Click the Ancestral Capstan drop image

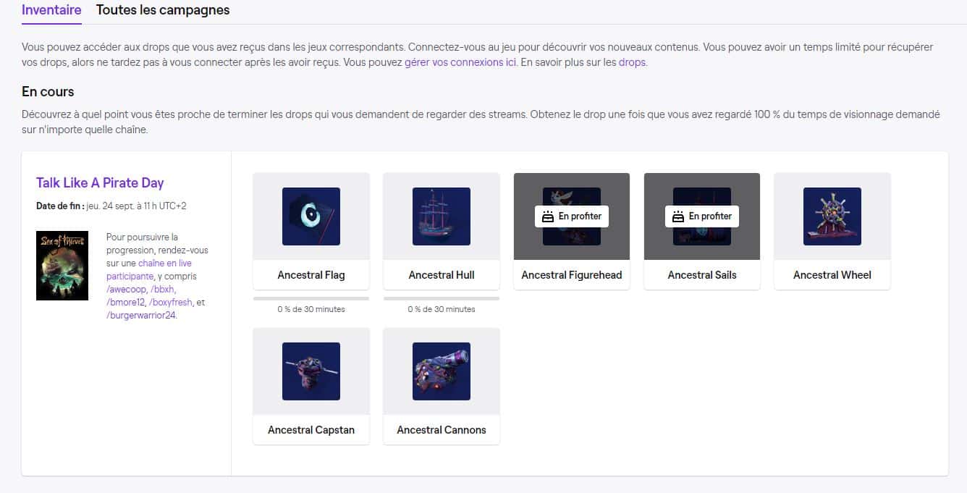pyautogui.click(x=311, y=371)
